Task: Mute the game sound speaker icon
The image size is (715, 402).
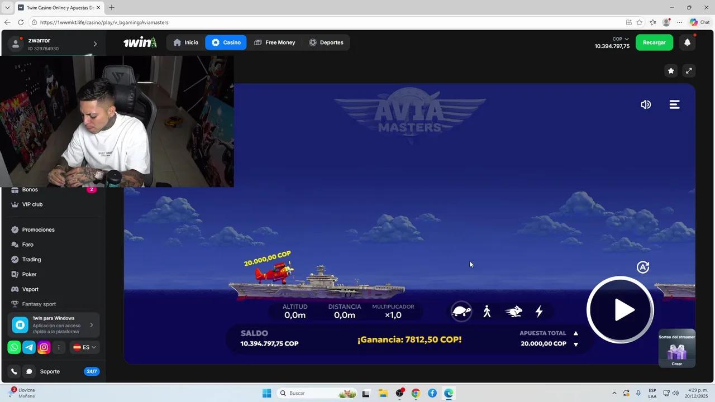Action: coord(646,104)
